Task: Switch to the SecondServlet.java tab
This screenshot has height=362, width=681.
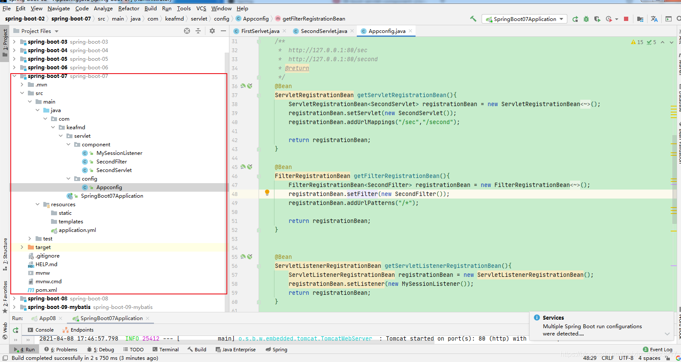Action: (x=324, y=31)
